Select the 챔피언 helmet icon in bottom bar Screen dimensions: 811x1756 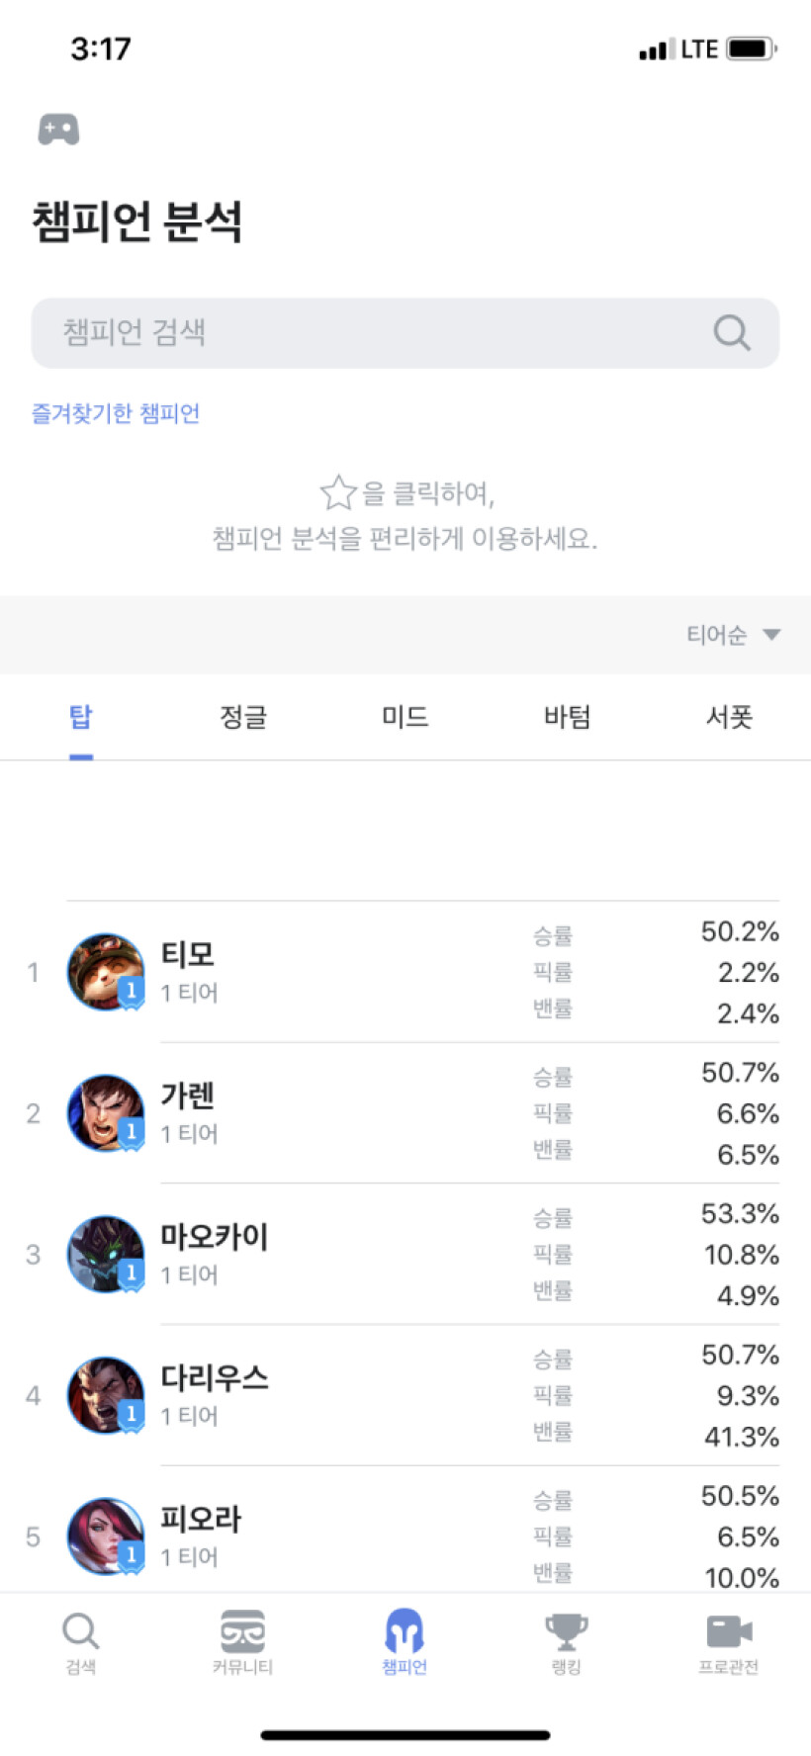[x=405, y=1630]
